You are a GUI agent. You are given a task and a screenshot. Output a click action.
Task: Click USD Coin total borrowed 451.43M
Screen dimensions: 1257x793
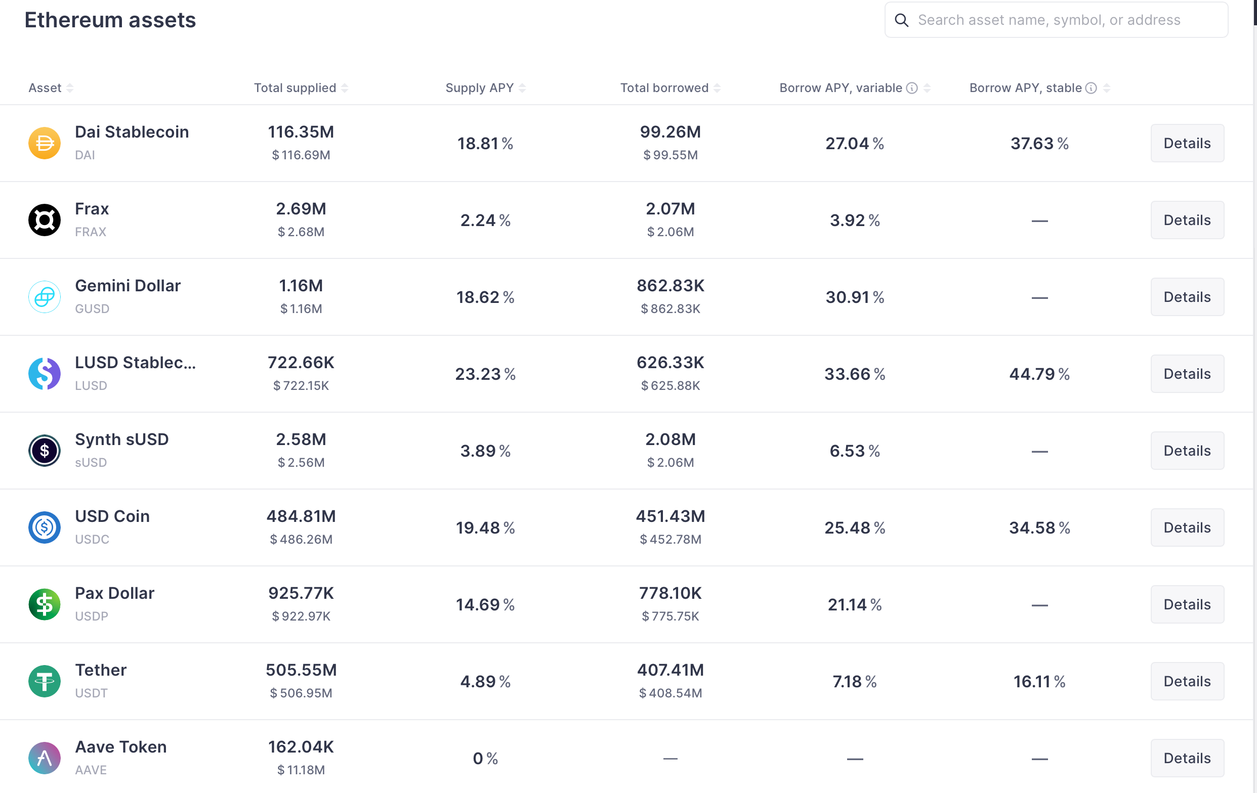click(671, 516)
